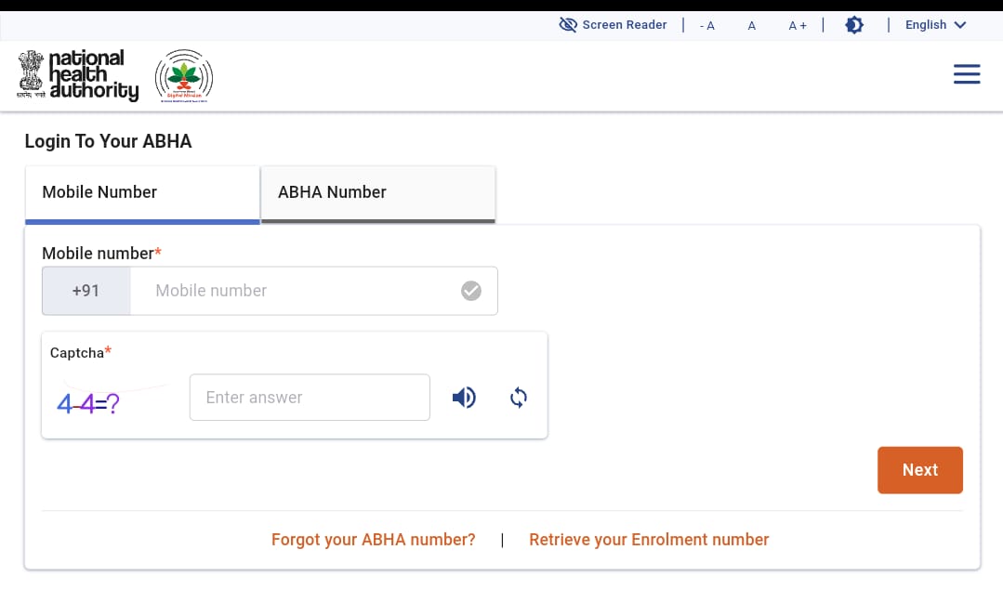This screenshot has height=589, width=1003.
Task: Decrease font size with -A
Action: point(707,25)
